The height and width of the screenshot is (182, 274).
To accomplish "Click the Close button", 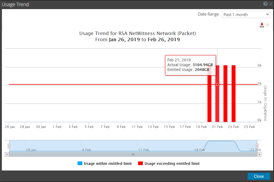I will click(259, 176).
